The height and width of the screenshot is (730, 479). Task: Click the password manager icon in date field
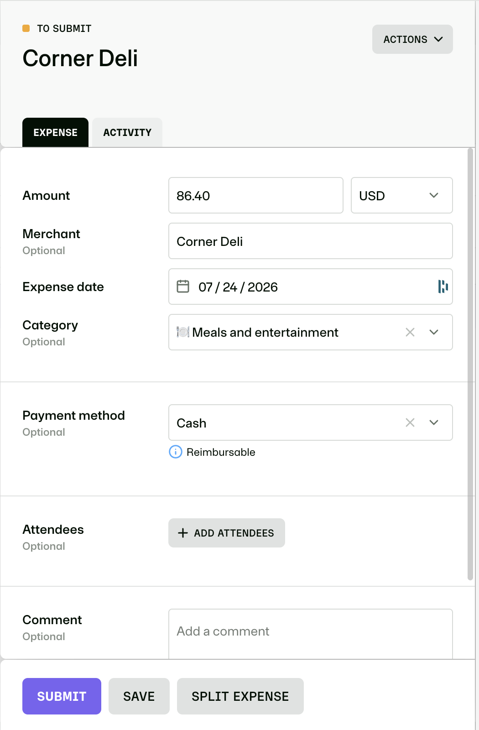tap(443, 287)
